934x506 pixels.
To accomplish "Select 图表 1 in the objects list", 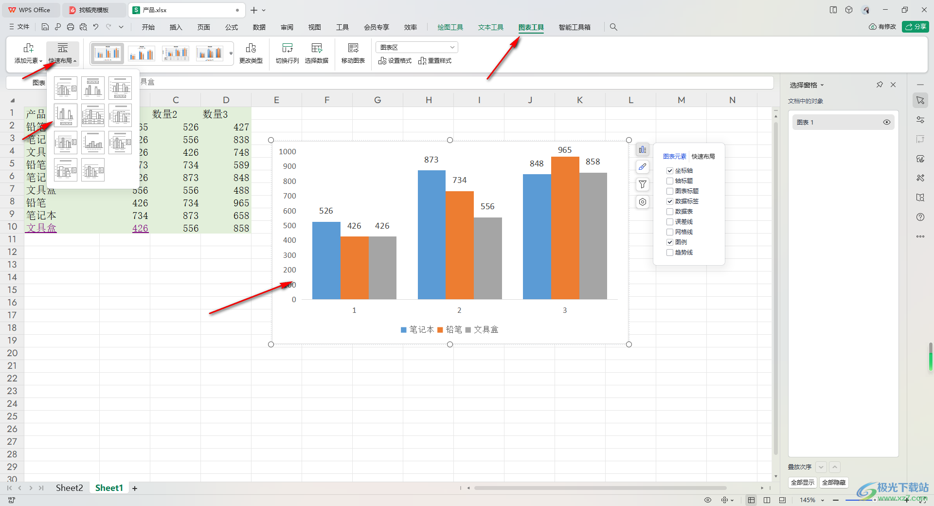I will 843,122.
